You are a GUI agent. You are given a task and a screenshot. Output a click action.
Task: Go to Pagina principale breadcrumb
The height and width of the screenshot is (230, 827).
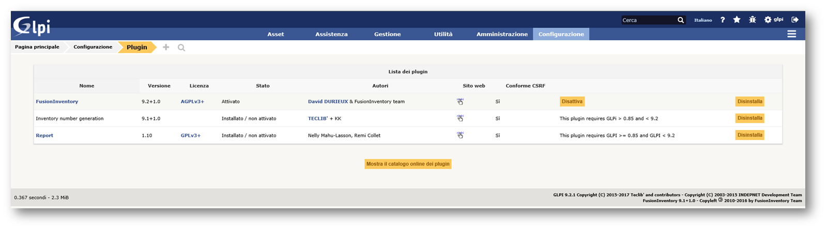[x=37, y=47]
